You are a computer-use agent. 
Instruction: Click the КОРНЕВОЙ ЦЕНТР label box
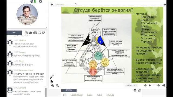point(93,79)
